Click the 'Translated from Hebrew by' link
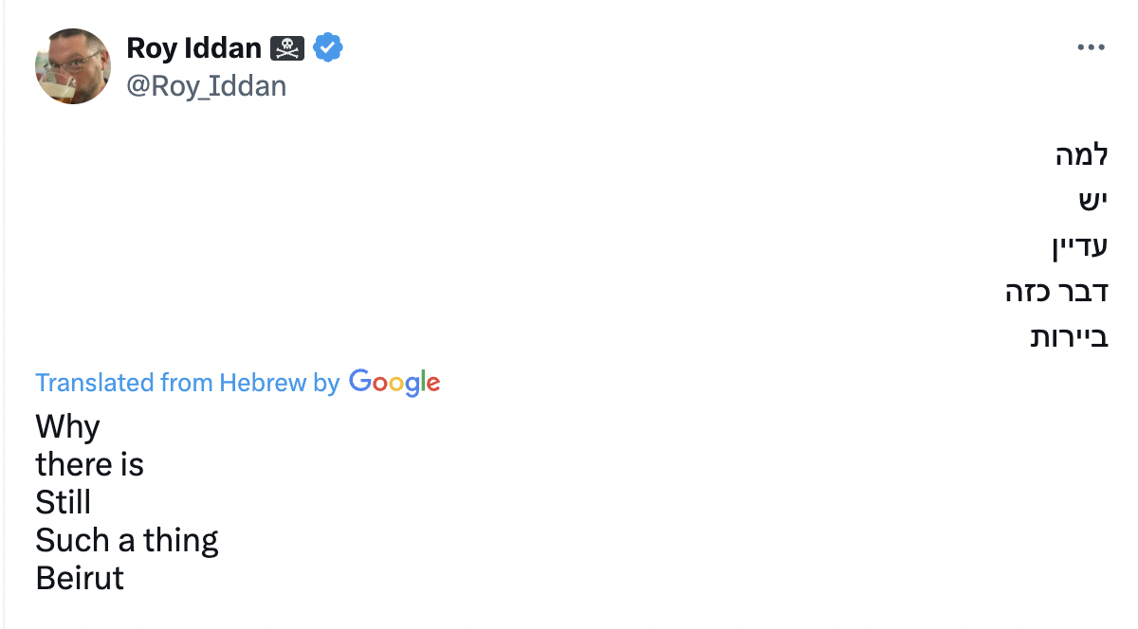Screen dimensions: 1138x629 (x=187, y=383)
